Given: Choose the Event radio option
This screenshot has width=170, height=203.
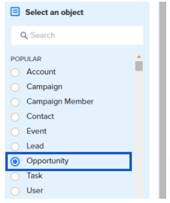Looking at the screenshot, I should pos(15,132).
